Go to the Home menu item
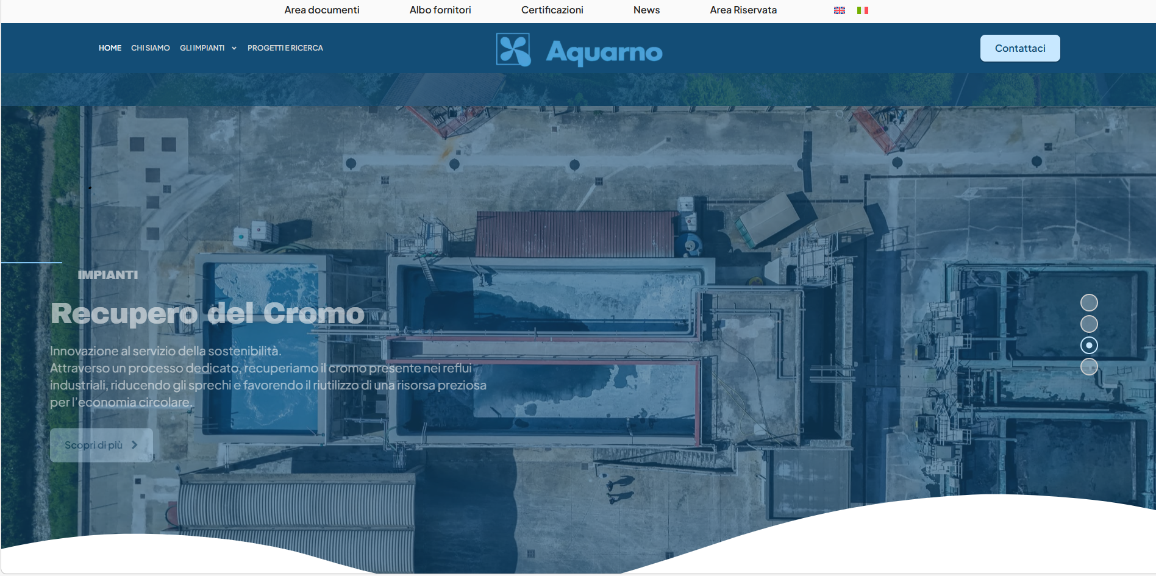The width and height of the screenshot is (1156, 576). (x=110, y=48)
